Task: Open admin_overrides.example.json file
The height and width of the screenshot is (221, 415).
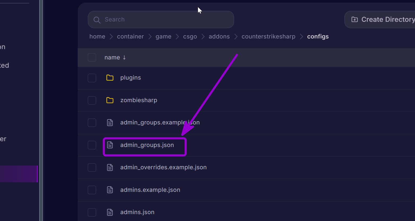Action: (x=163, y=167)
